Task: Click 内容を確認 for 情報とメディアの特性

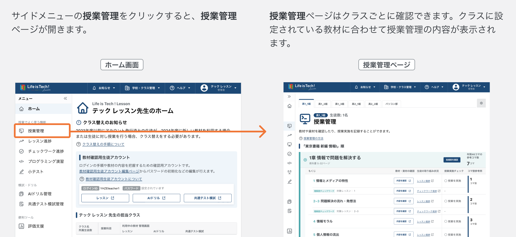Action: [404, 181]
